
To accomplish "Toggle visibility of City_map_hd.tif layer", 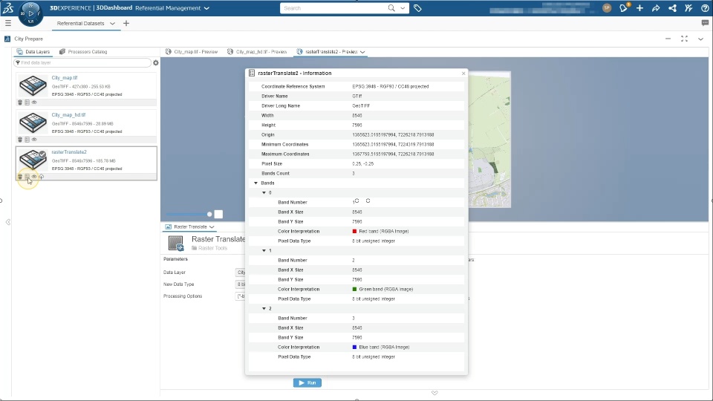I will (x=34, y=140).
